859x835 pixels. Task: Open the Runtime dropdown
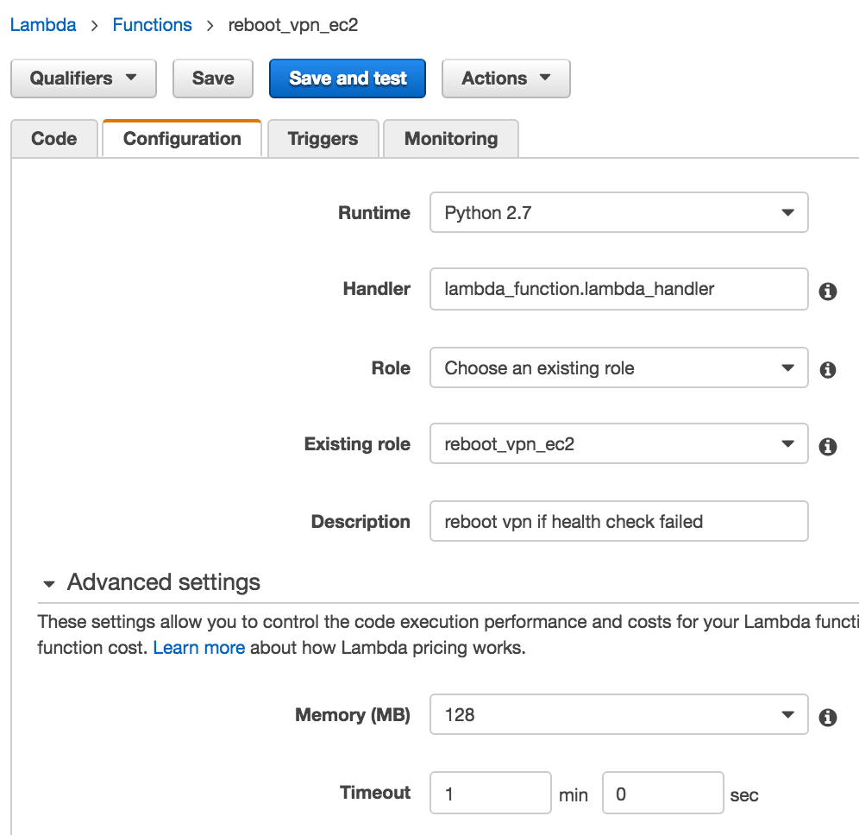618,213
